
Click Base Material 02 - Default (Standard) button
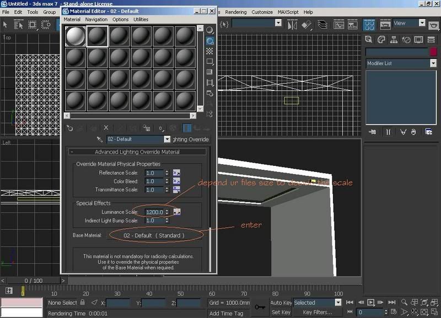click(154, 235)
